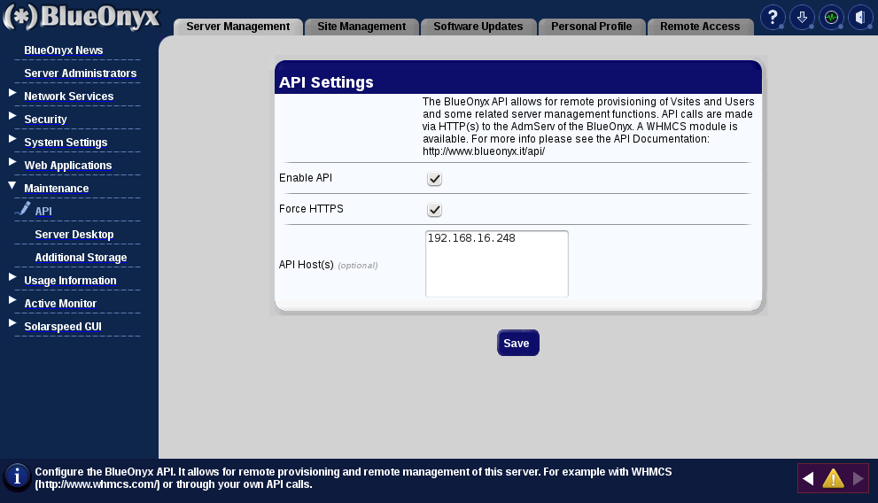Screen dimensions: 878x503
Task: Click the BlueOnyx logo
Action: tap(82, 17)
